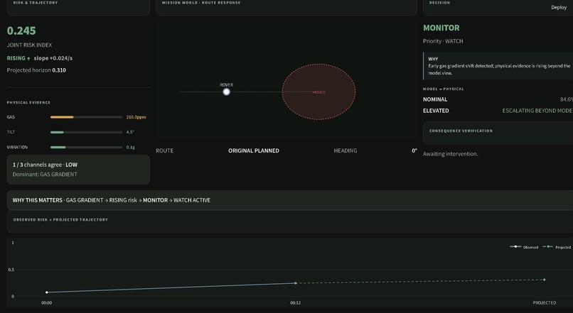This screenshot has width=573, height=313.
Task: Click the ROUTE label
Action: [164, 150]
